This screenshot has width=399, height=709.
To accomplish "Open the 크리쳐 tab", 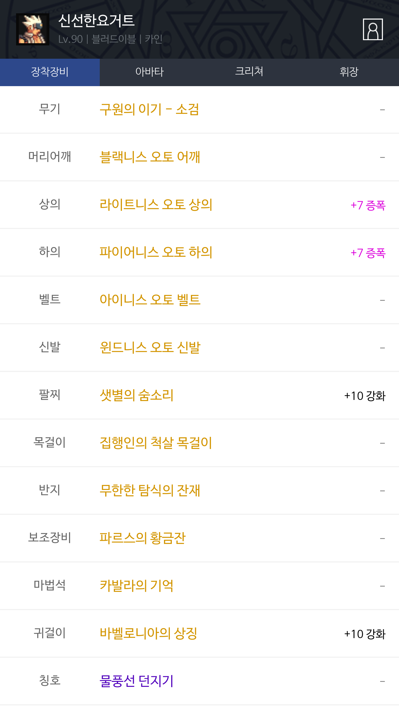I will pos(249,72).
